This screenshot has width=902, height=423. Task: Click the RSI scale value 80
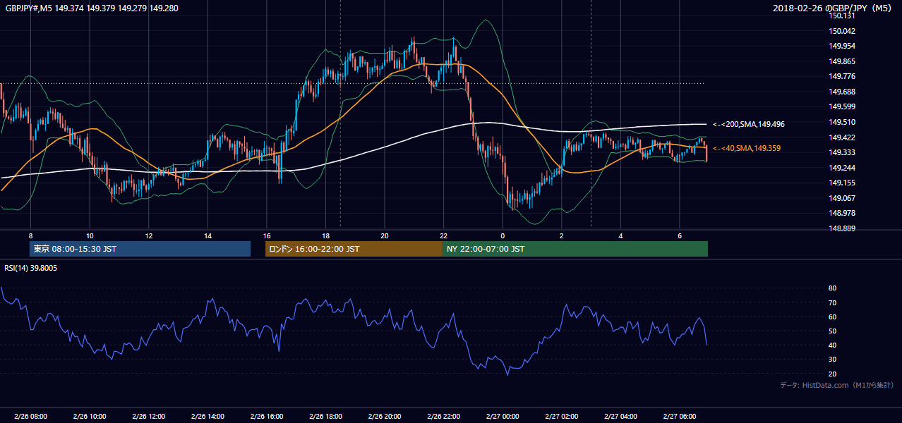tap(832, 288)
